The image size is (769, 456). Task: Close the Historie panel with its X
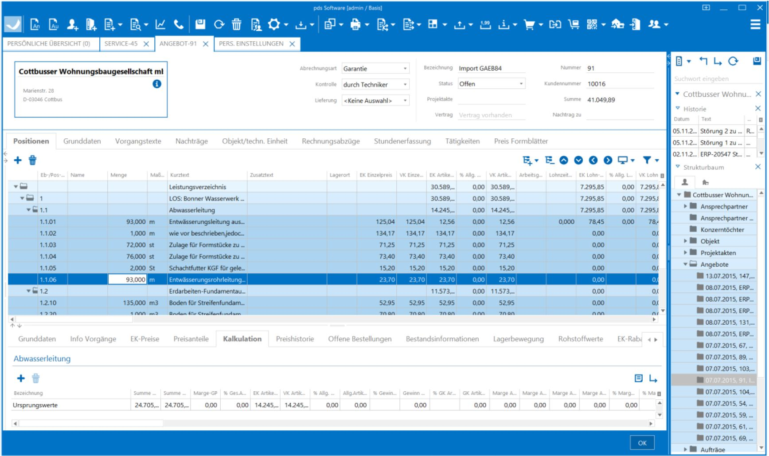757,109
